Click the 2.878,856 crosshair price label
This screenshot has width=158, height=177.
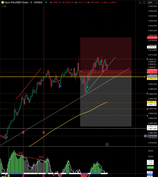(x=152, y=136)
